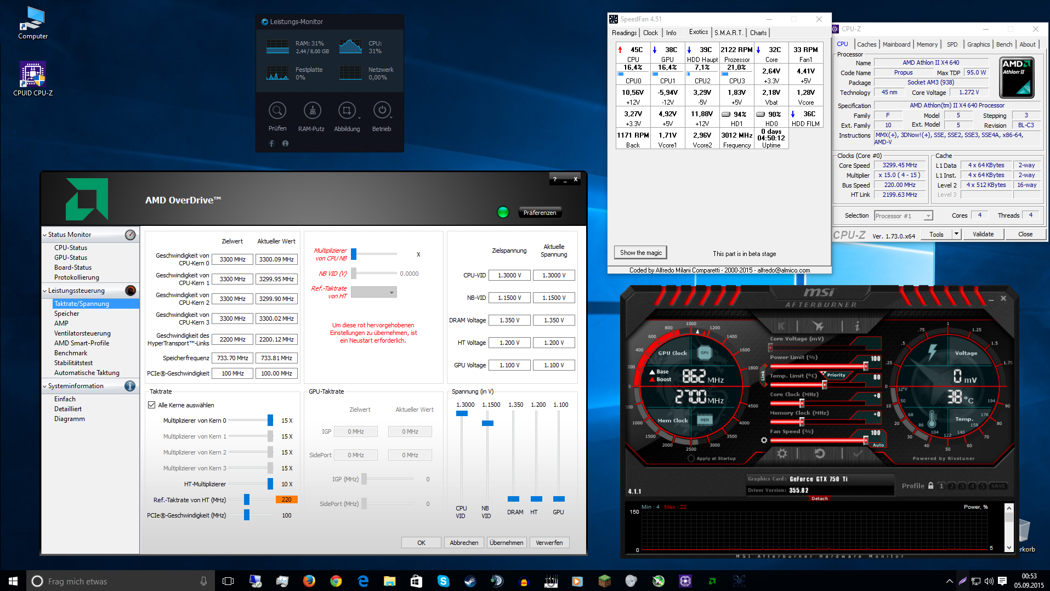1050x591 pixels.
Task: Open the CPUID CPU-Z desktop shortcut
Action: (33, 78)
